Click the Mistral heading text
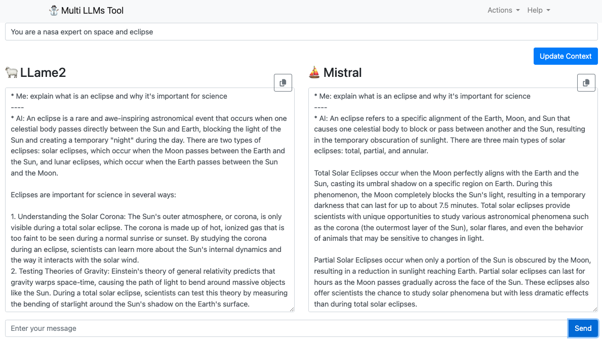The width and height of the screenshot is (602, 343). 342,72
